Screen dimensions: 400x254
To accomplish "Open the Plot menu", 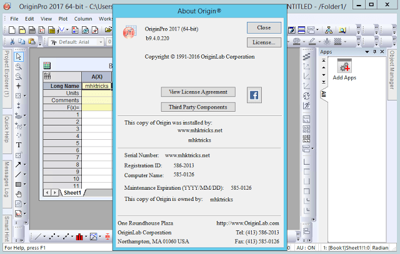I will click(x=62, y=19).
